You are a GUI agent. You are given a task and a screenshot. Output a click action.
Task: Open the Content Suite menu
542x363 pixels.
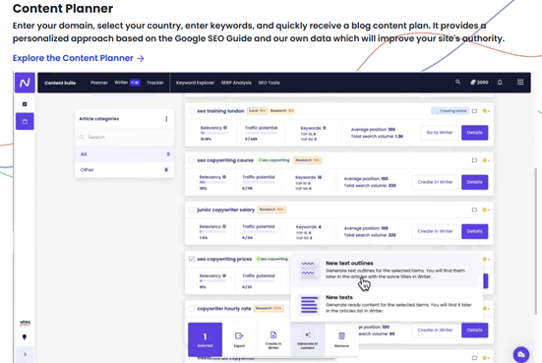pos(60,83)
